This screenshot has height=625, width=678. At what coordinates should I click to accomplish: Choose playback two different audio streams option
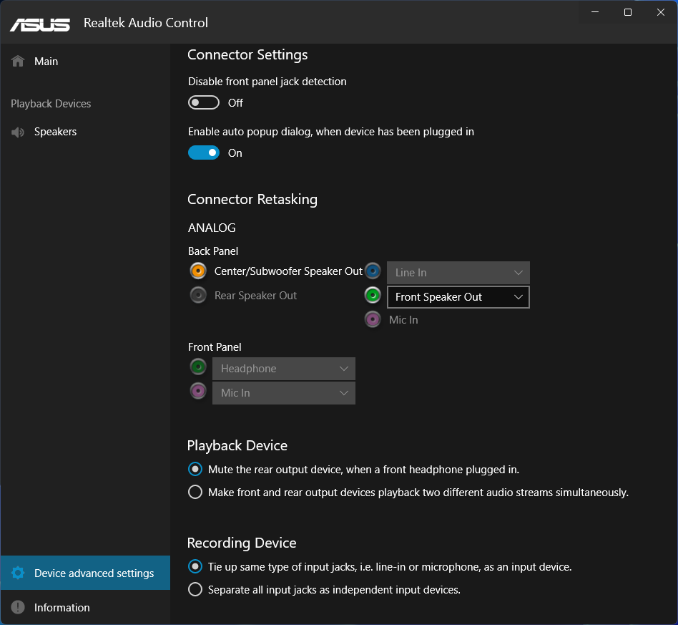point(195,493)
